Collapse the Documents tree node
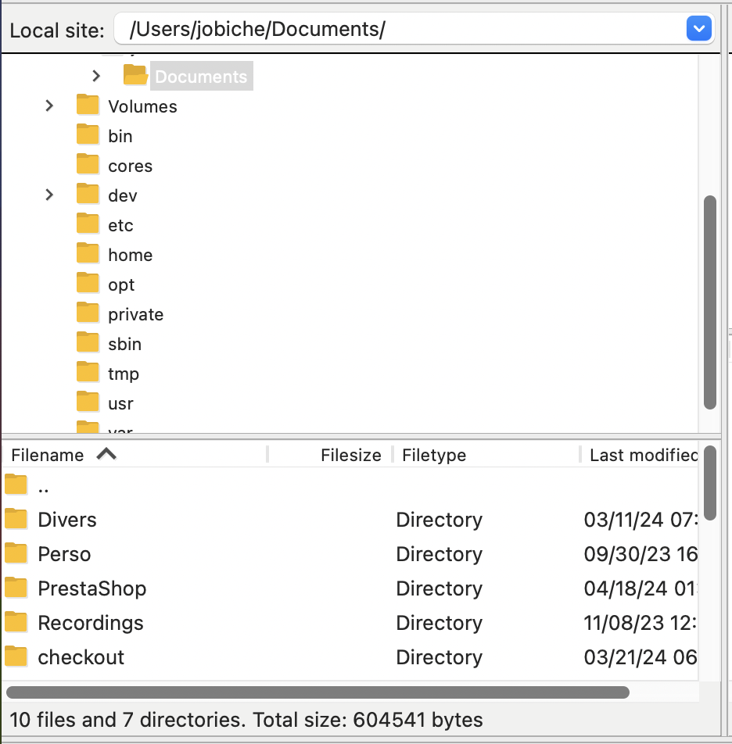732x744 pixels. point(96,76)
